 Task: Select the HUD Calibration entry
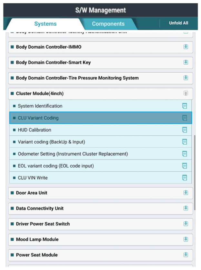pos(101,130)
